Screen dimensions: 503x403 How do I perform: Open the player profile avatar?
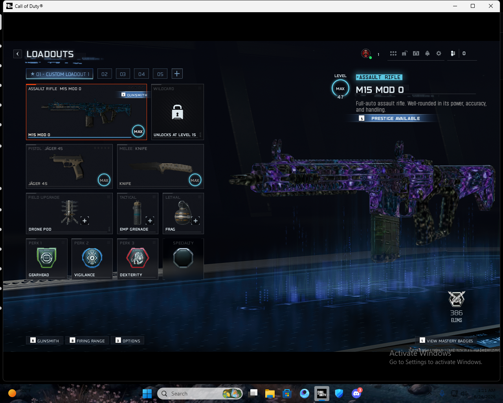(x=366, y=54)
